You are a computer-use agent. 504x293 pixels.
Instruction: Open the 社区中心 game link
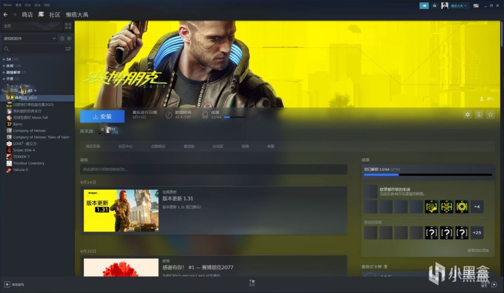coord(125,146)
